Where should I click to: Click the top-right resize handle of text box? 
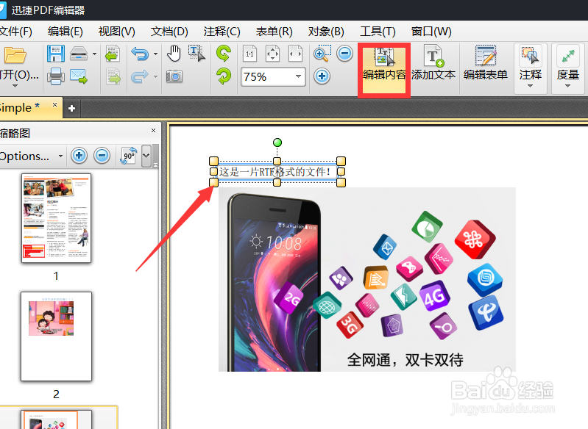[x=341, y=162]
